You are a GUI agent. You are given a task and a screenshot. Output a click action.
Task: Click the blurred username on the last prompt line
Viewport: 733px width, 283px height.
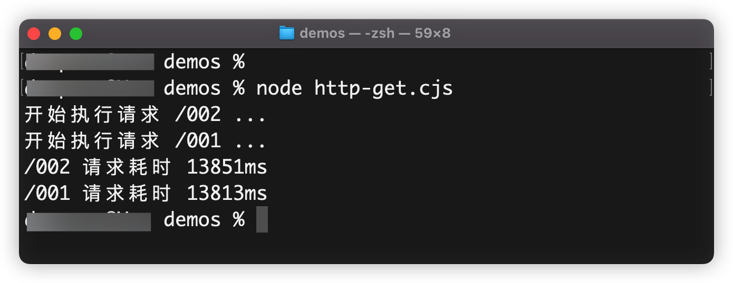pos(89,220)
